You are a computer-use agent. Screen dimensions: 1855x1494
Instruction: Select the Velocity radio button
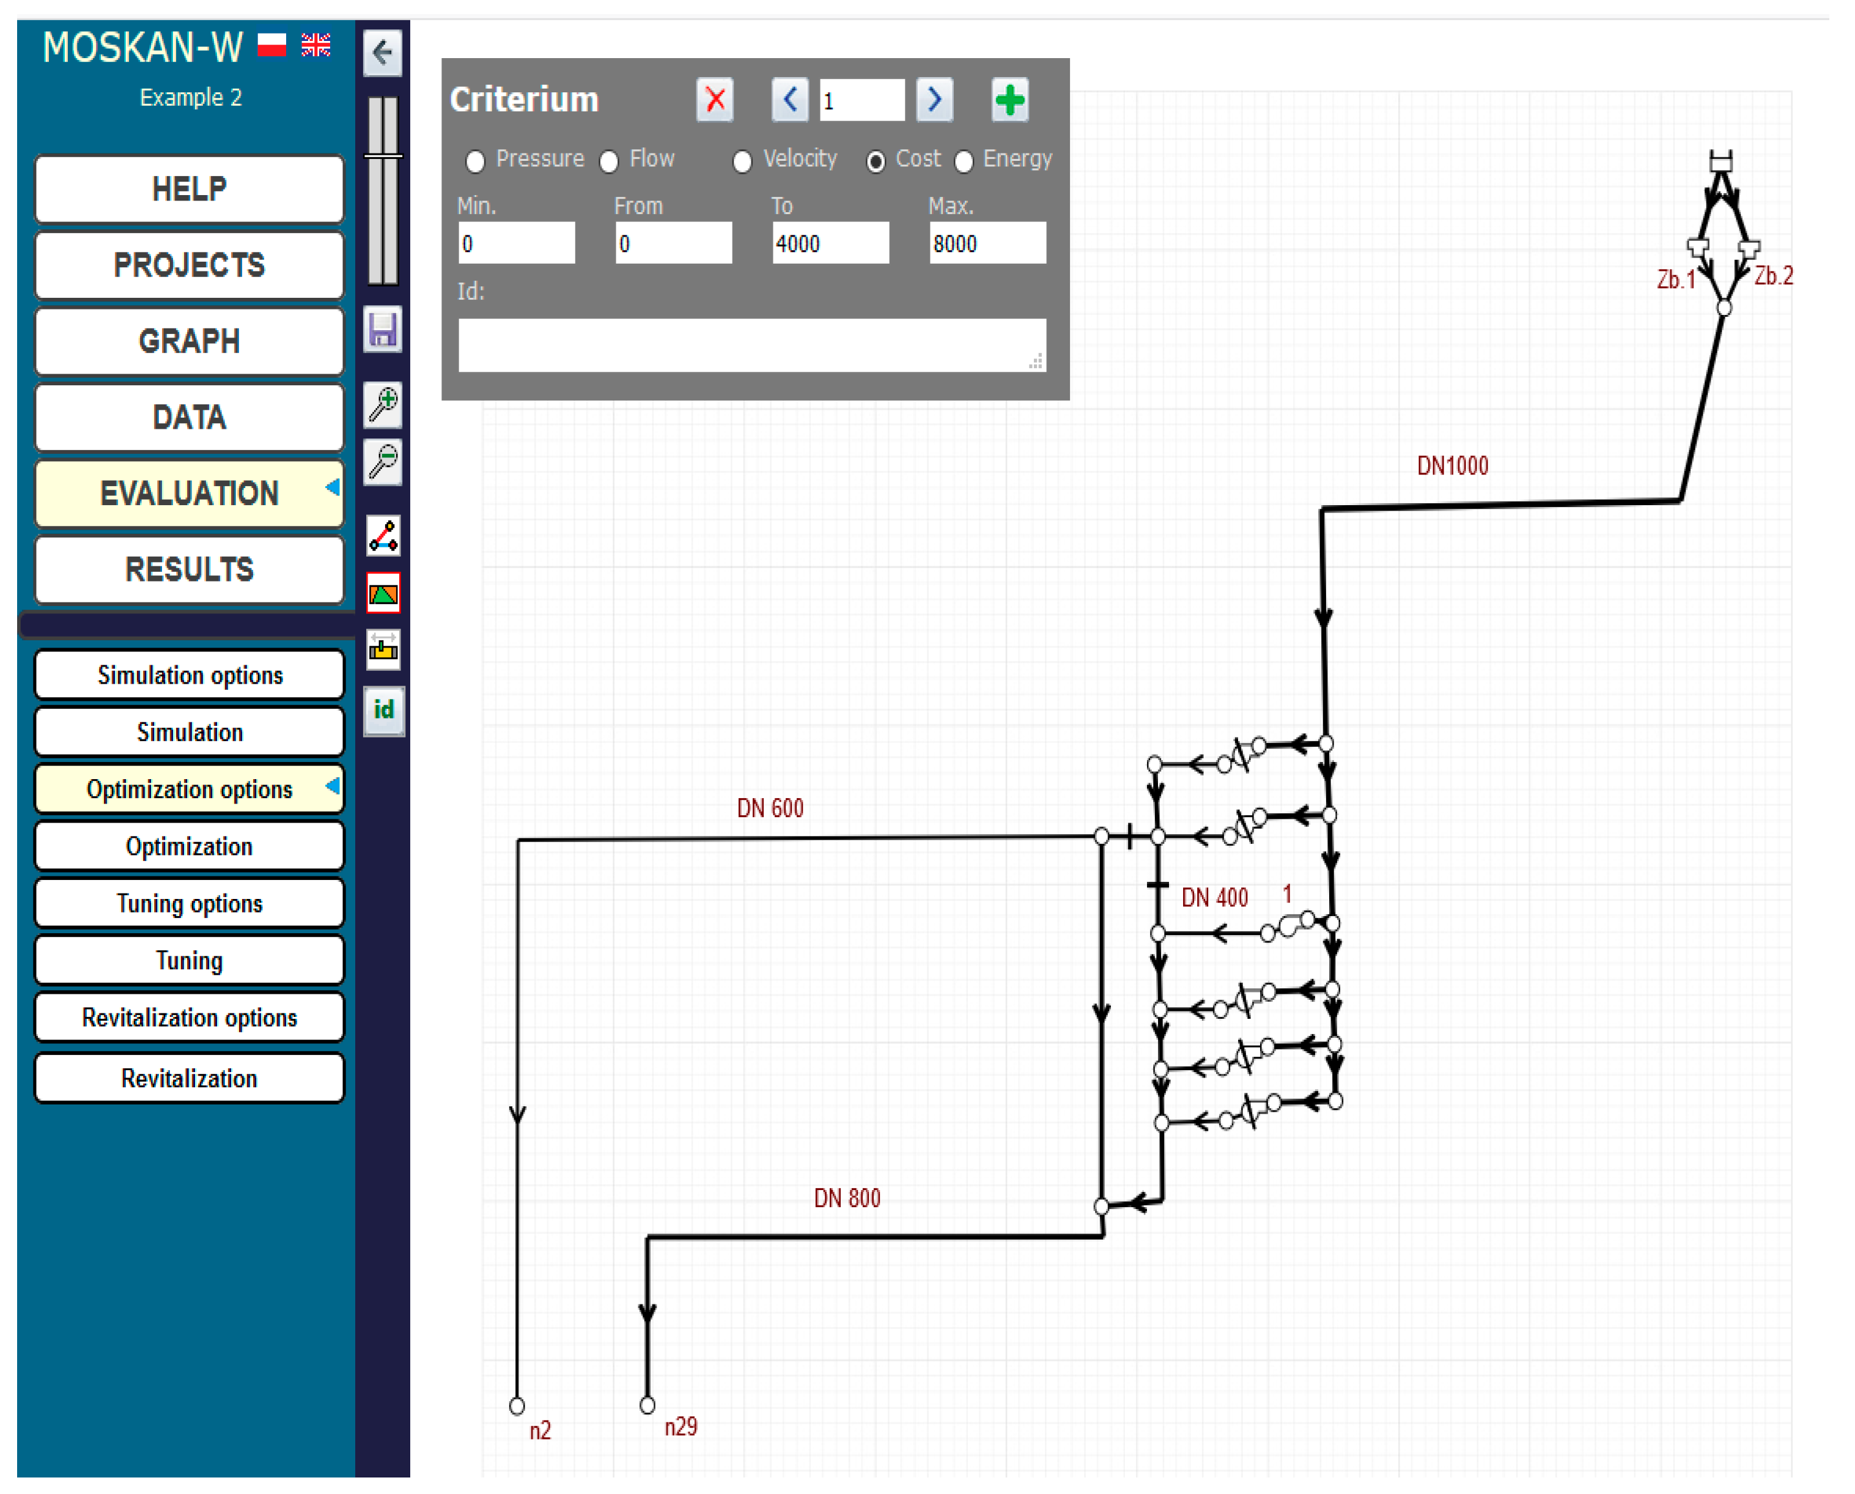pyautogui.click(x=742, y=161)
